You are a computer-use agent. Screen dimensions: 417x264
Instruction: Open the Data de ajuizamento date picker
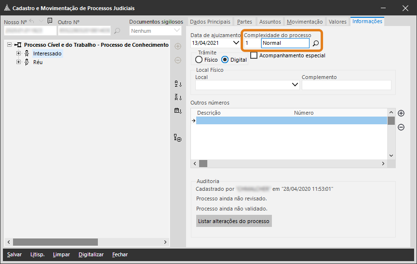236,43
